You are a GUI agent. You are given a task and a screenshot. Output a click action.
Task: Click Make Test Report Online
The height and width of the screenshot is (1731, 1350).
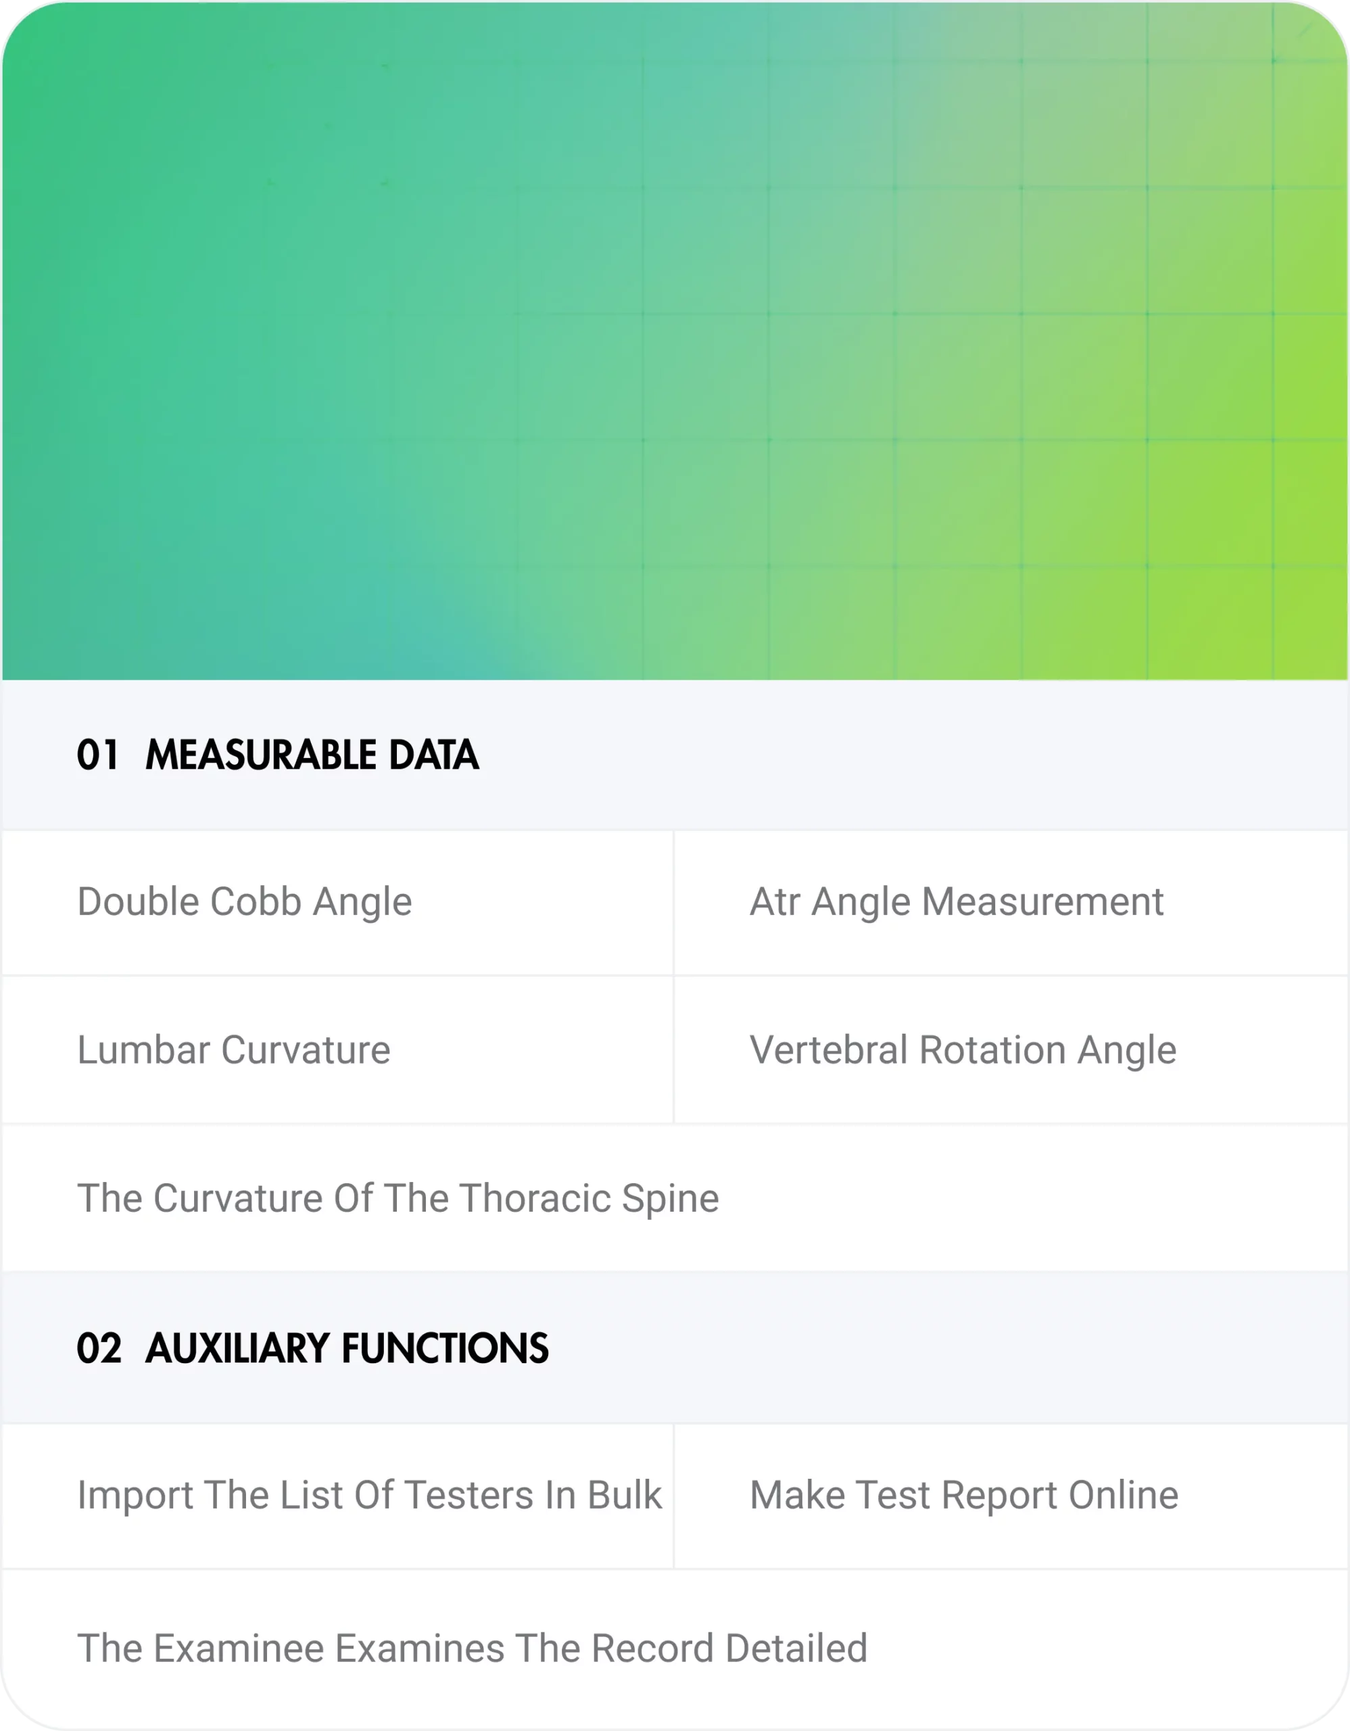click(x=963, y=1496)
